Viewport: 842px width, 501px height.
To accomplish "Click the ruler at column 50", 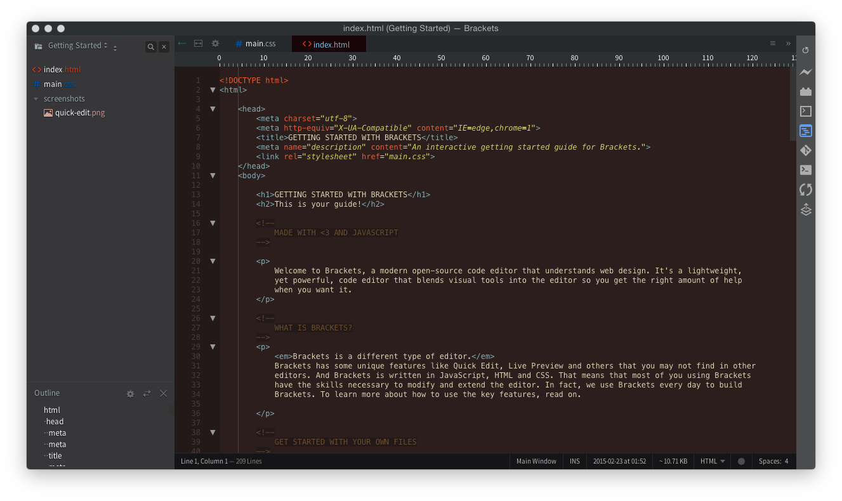I will point(441,58).
